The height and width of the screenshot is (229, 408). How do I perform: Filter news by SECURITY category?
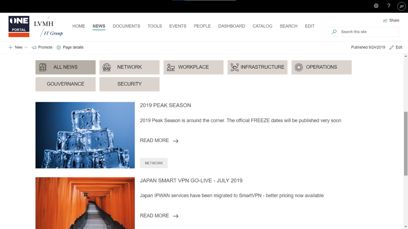pos(129,84)
